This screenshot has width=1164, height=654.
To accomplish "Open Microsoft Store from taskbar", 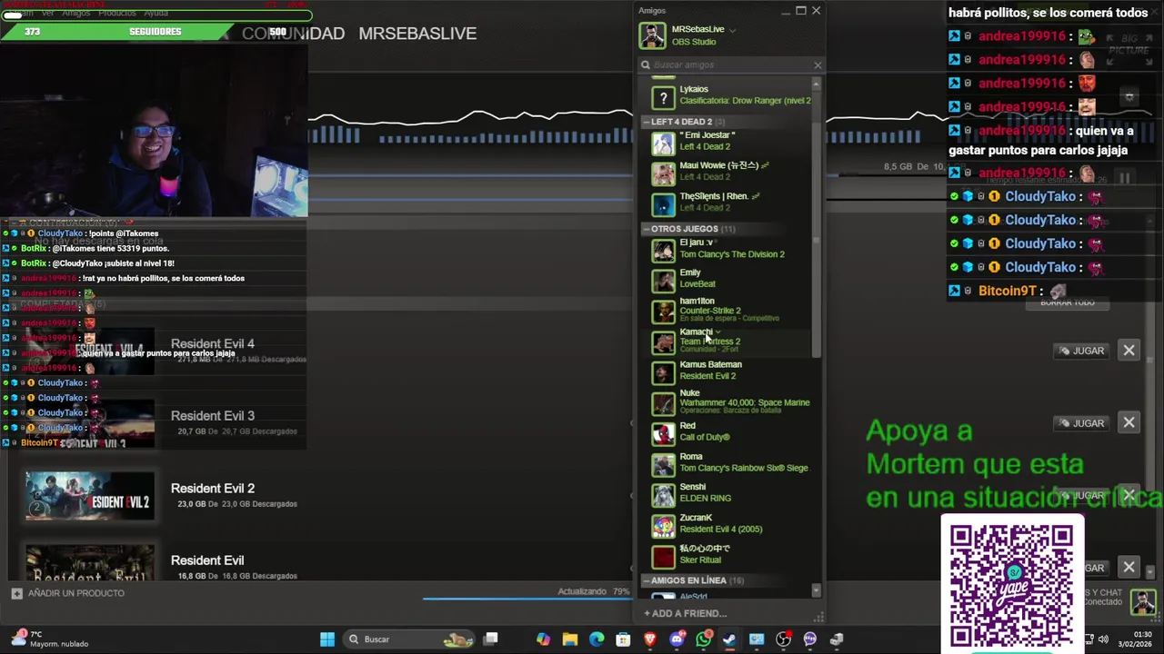I will (623, 639).
